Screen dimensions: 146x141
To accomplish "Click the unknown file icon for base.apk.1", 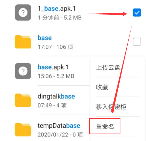I will click(23, 71).
